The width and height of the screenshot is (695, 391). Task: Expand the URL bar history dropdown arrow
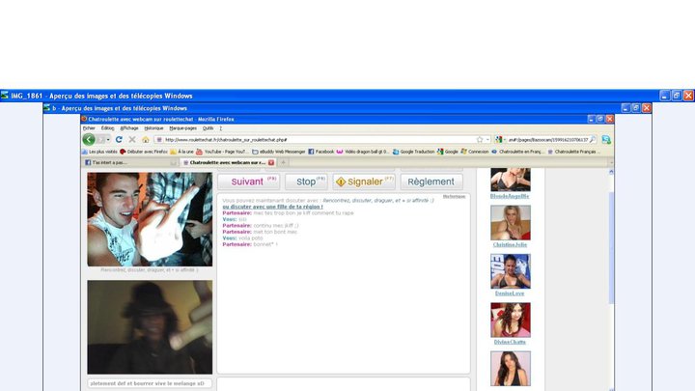487,140
